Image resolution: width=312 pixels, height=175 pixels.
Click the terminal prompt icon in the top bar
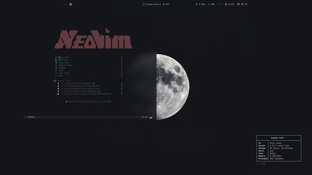[66, 4]
